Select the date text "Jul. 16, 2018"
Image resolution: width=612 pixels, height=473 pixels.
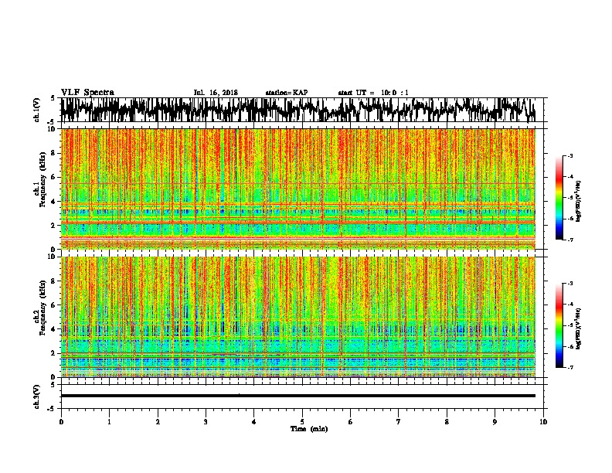pos(216,93)
